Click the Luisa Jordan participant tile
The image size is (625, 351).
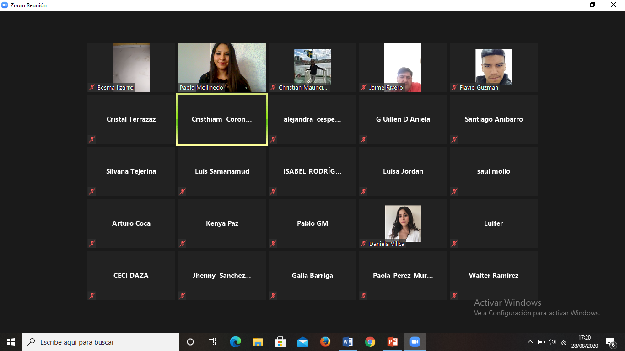point(403,171)
